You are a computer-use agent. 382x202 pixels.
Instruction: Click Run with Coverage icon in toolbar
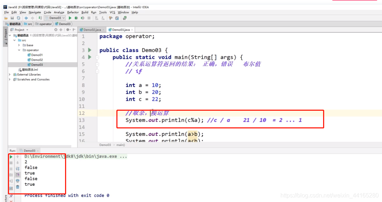coord(83,18)
